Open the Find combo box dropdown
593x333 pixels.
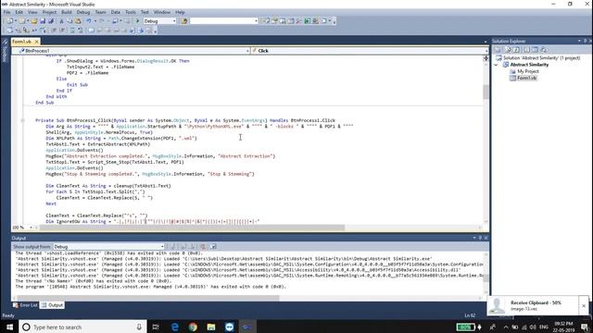click(256, 21)
